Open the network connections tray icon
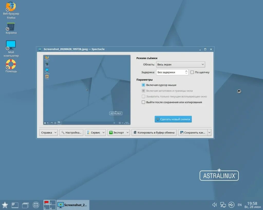 [223, 205]
